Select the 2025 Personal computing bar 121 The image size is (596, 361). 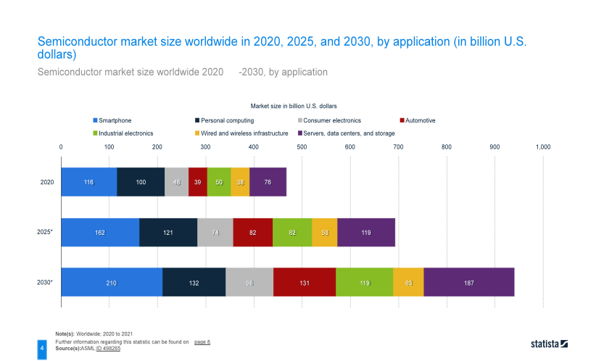(168, 232)
